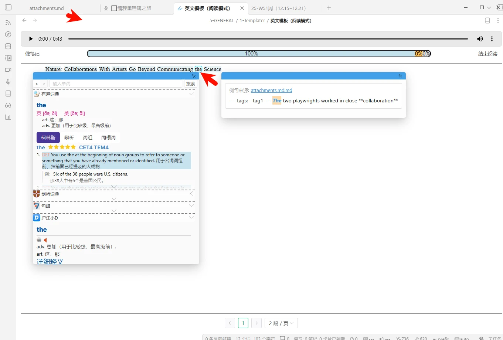Open the RSS feed ribbon icon
This screenshot has height=340, width=503.
[8, 23]
